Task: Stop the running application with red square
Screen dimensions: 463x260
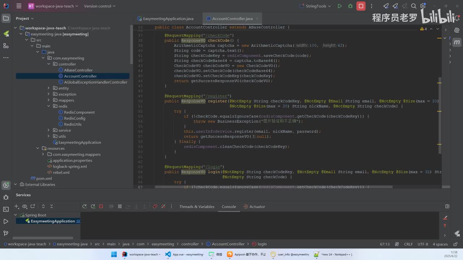Action: click(361, 6)
